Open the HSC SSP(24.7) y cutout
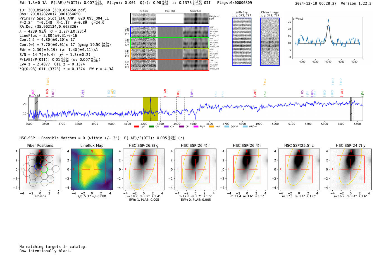The image size is (391, 266). click(x=351, y=169)
